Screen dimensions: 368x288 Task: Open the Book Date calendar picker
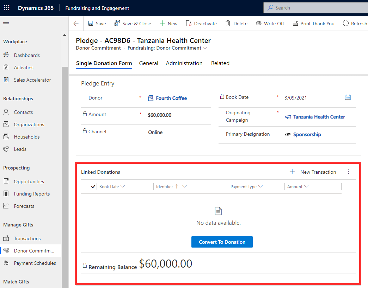(x=348, y=97)
